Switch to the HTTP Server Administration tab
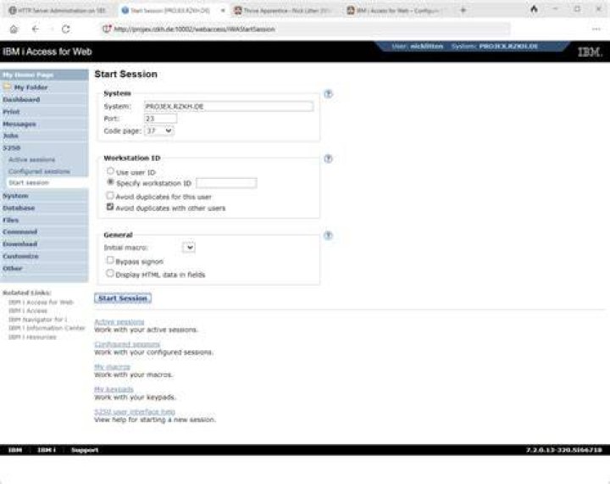 tap(58, 10)
